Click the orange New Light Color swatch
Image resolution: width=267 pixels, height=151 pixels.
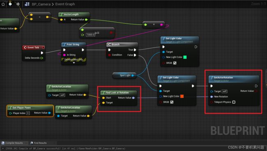pyautogui.click(x=182, y=96)
